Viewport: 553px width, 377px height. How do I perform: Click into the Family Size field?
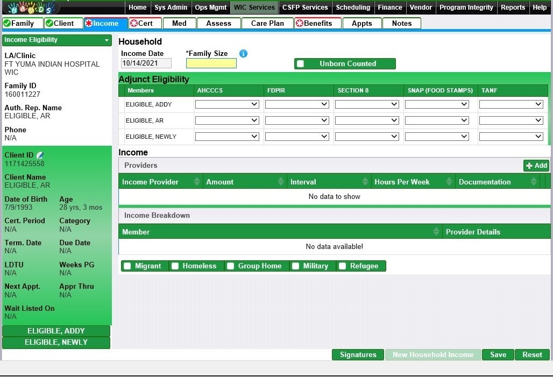pos(211,63)
